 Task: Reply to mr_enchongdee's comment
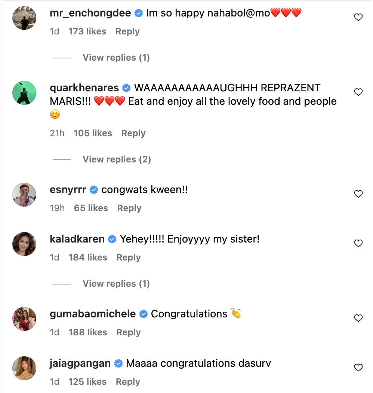pyautogui.click(x=127, y=31)
